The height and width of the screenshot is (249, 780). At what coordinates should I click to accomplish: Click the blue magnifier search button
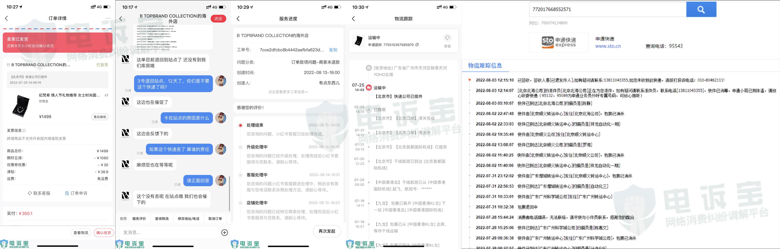pos(701,9)
